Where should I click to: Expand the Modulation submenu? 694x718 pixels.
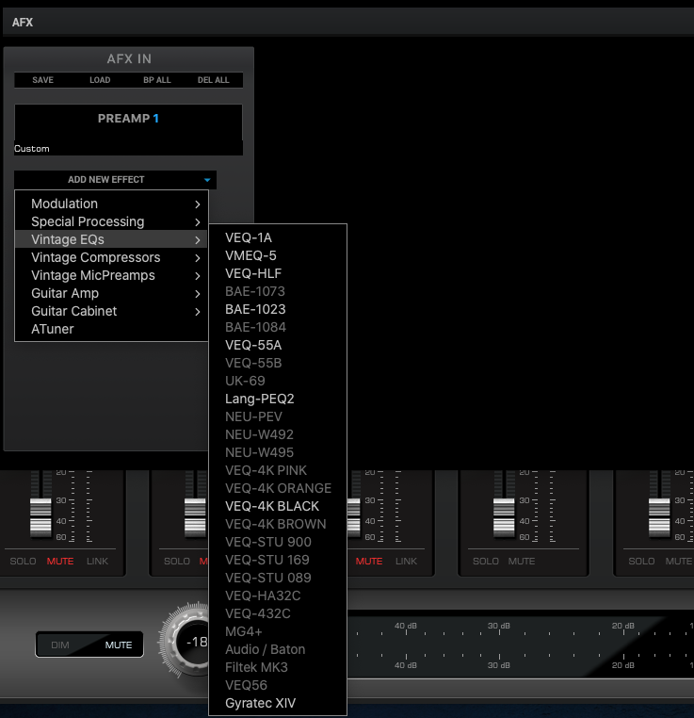click(111, 204)
